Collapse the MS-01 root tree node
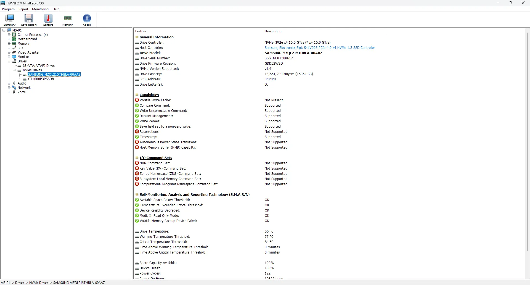Viewport: 530px width, 285px height. [x=4, y=30]
